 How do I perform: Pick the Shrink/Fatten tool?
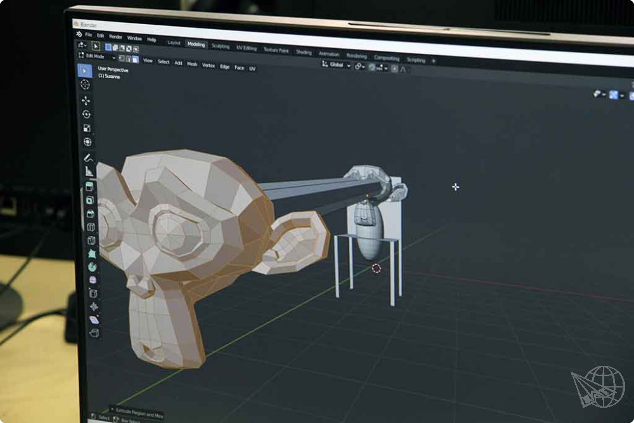(x=93, y=306)
